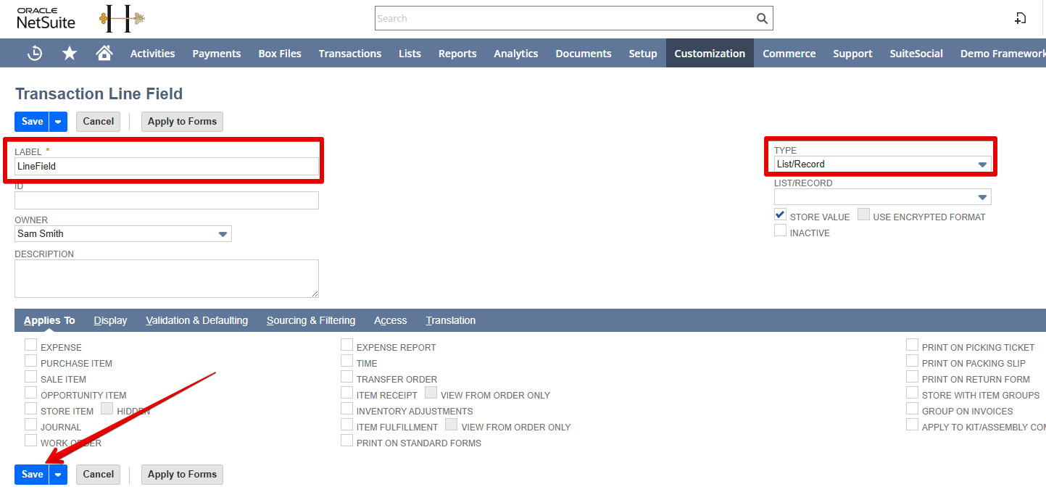Click the company H logo
The height and width of the screenshot is (492, 1046).
pyautogui.click(x=121, y=18)
